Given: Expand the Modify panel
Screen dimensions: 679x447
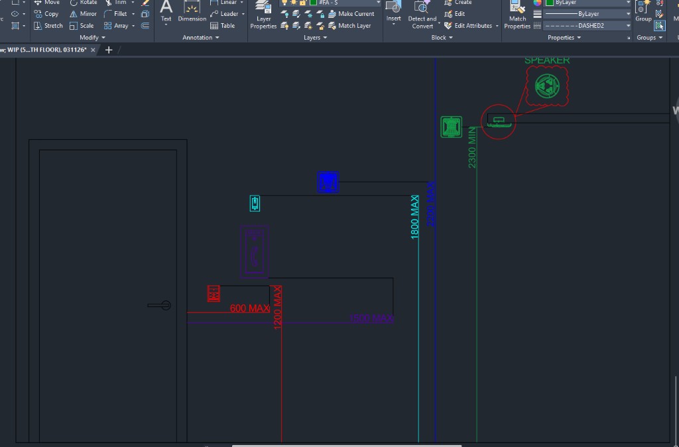Looking at the screenshot, I should coord(92,38).
